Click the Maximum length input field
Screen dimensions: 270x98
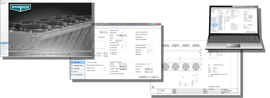click(x=103, y=70)
